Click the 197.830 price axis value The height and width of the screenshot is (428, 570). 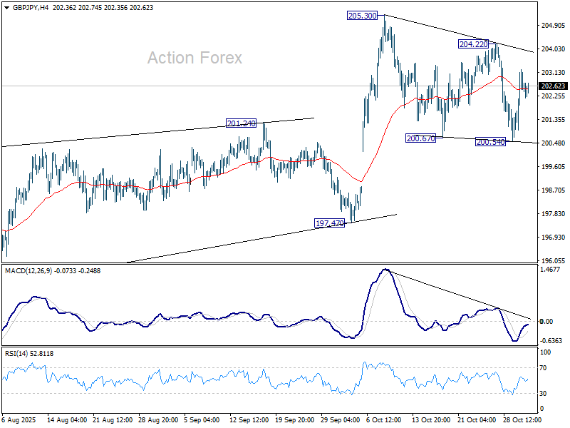(554, 213)
